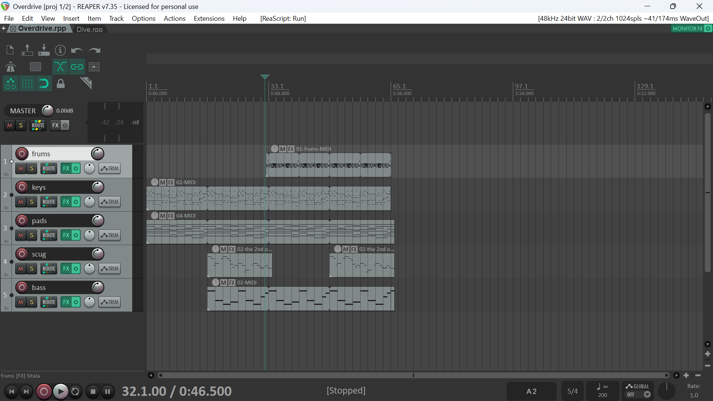Toggle the snap magnet icon
Image resolution: width=713 pixels, height=401 pixels.
click(x=43, y=84)
